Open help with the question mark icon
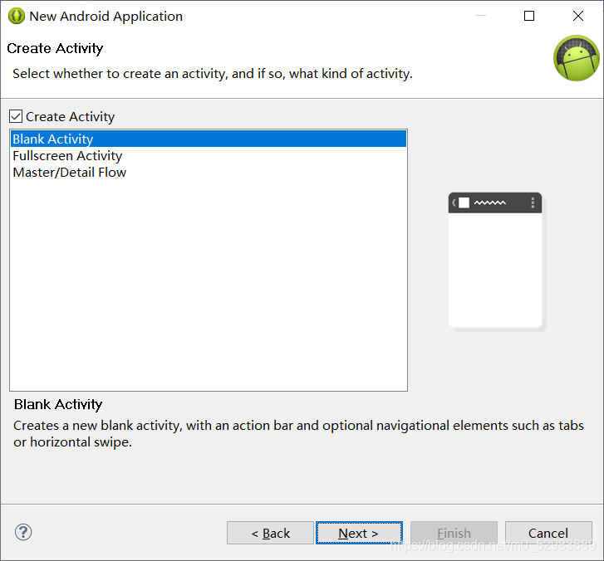This screenshot has width=604, height=561. (23, 532)
